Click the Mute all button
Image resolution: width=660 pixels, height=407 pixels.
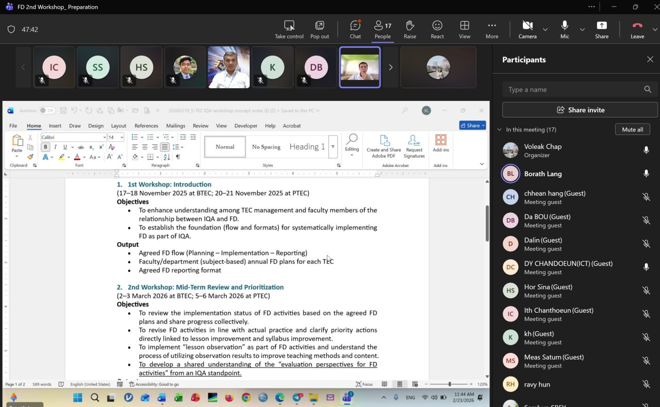[x=632, y=129]
